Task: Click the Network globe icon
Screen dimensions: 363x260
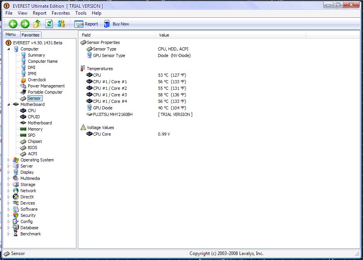Action: click(x=16, y=191)
